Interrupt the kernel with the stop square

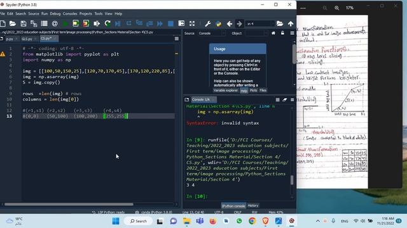[x=277, y=99]
